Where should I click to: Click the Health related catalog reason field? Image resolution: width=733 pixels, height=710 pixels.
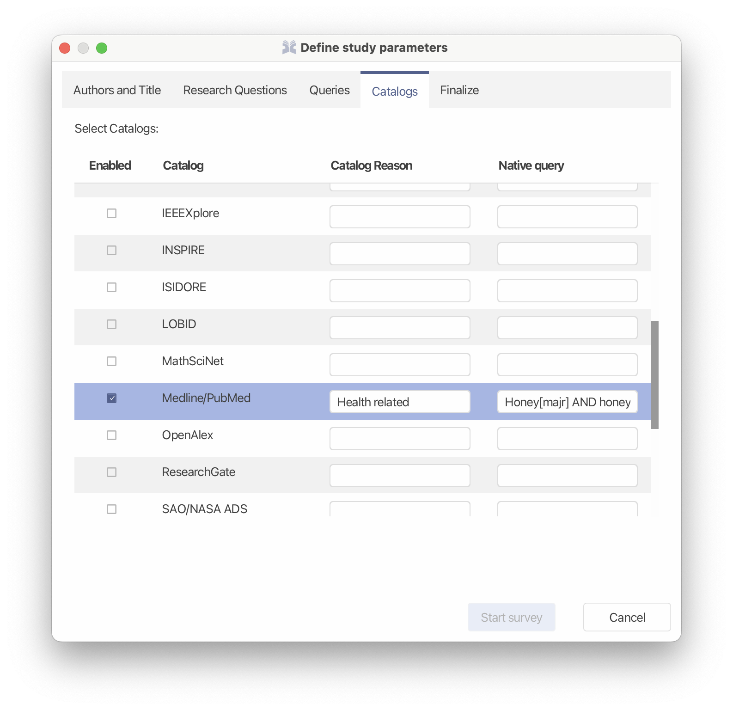[400, 402]
